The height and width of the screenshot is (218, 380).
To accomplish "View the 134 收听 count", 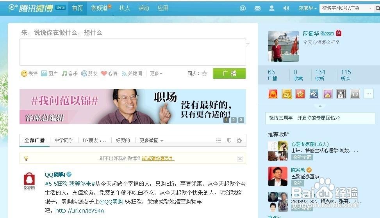I will pos(320,75).
